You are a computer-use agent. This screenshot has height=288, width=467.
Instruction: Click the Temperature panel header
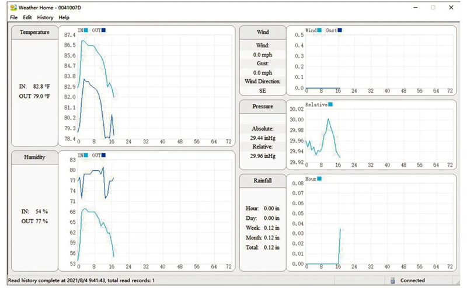point(34,32)
